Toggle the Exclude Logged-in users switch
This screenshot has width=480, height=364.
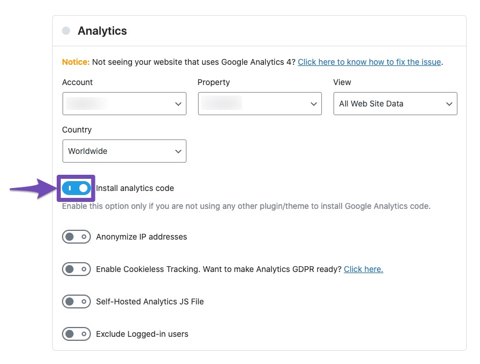tap(76, 334)
